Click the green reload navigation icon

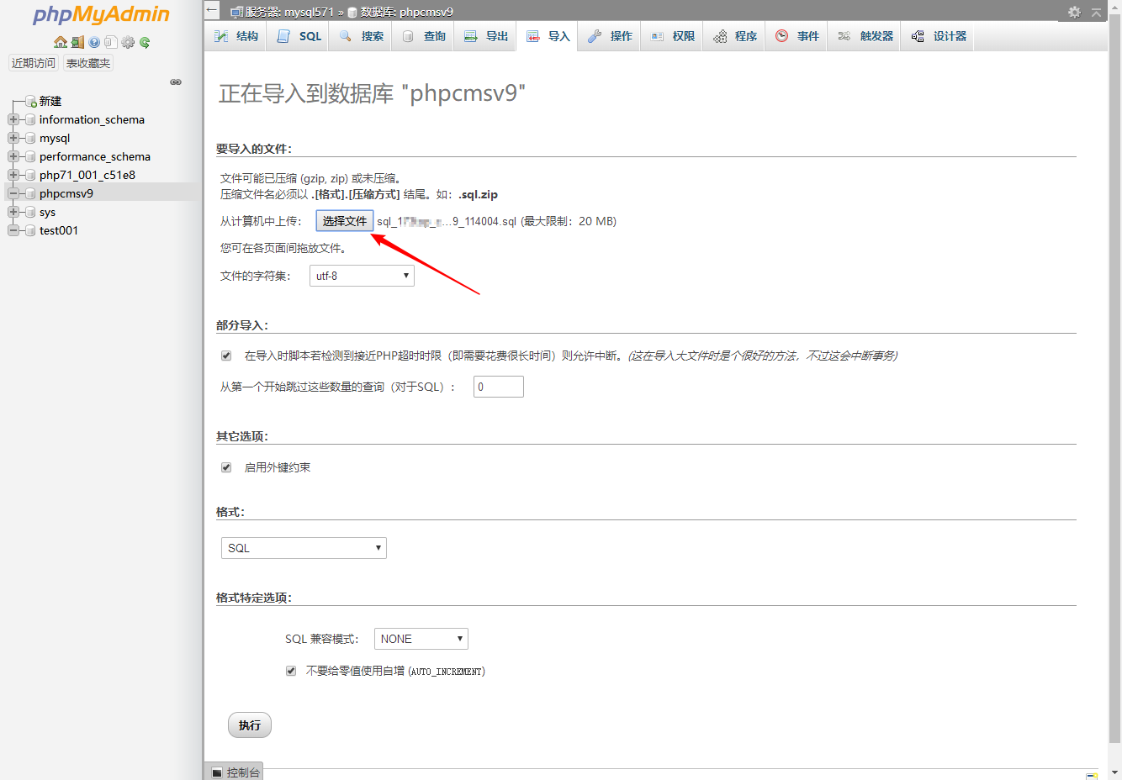(x=145, y=42)
